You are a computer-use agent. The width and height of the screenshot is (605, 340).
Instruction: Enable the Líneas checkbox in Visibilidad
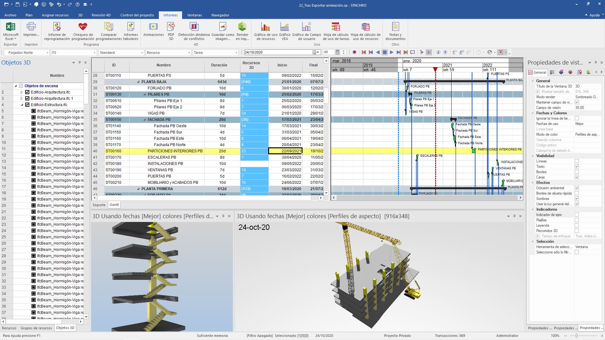pyautogui.click(x=577, y=161)
